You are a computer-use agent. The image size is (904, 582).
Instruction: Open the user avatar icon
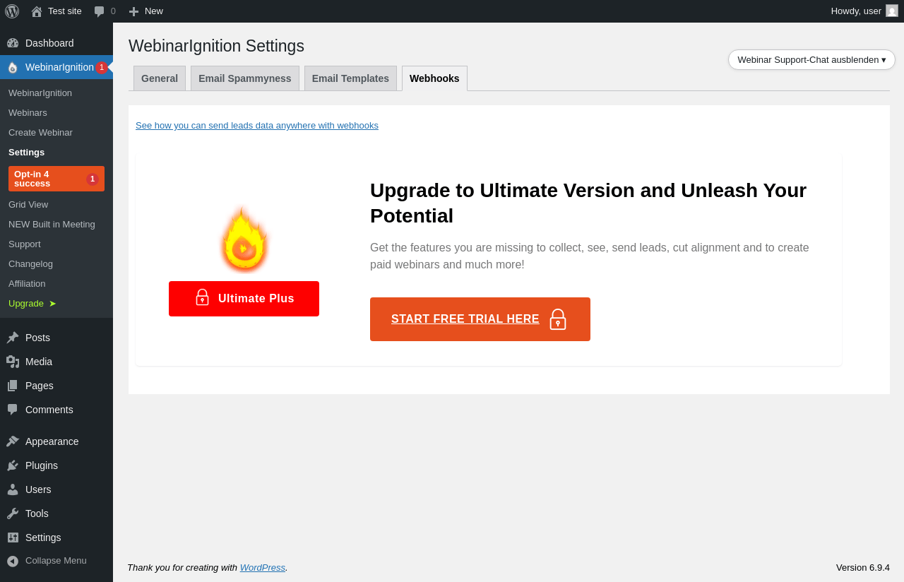[892, 11]
